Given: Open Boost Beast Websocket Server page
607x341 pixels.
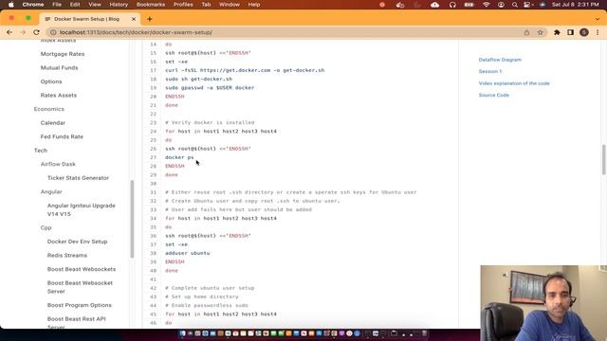Looking at the screenshot, I should [80, 287].
